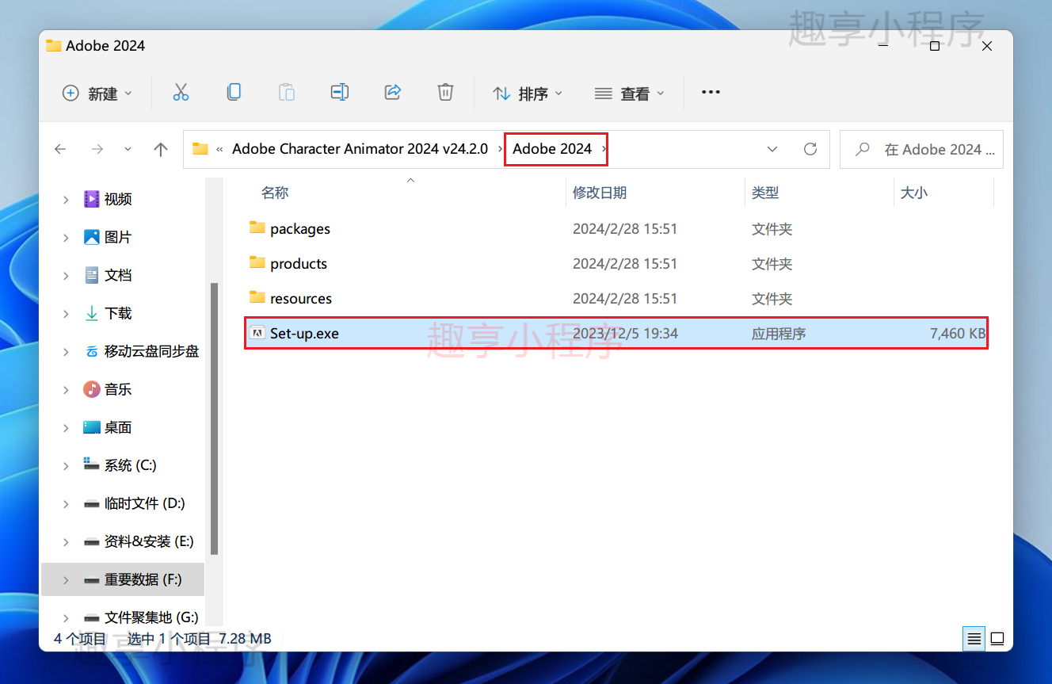
Task: Click the Adobe 2024 breadcrumb segment
Action: 552,149
